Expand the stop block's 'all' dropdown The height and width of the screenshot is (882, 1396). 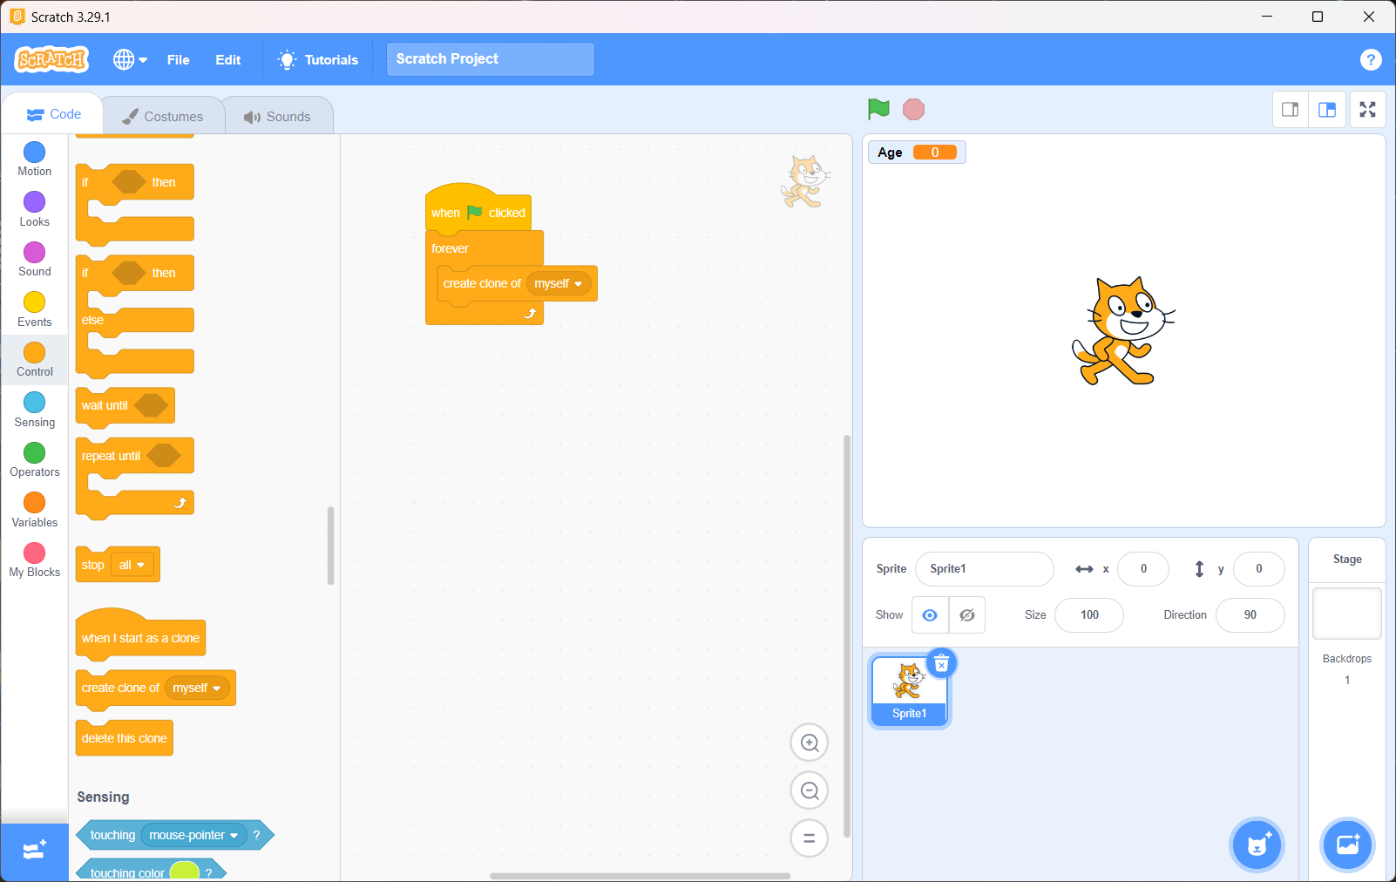[x=132, y=565]
